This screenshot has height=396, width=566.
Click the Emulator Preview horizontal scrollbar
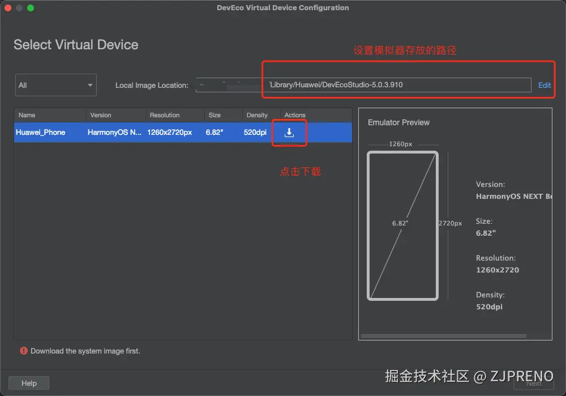(x=443, y=335)
